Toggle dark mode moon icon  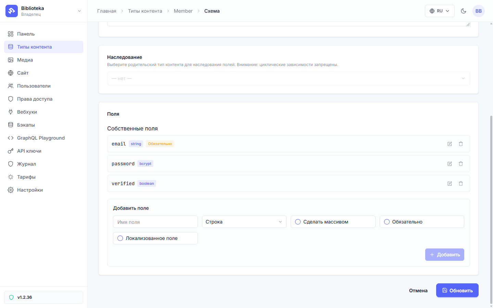pyautogui.click(x=464, y=11)
